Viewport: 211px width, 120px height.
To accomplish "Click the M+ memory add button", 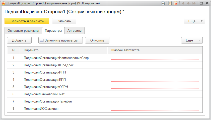I will 188,3.
